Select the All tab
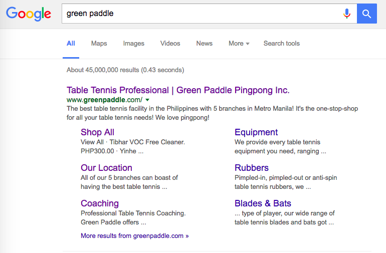The image size is (386, 253). coord(71,43)
